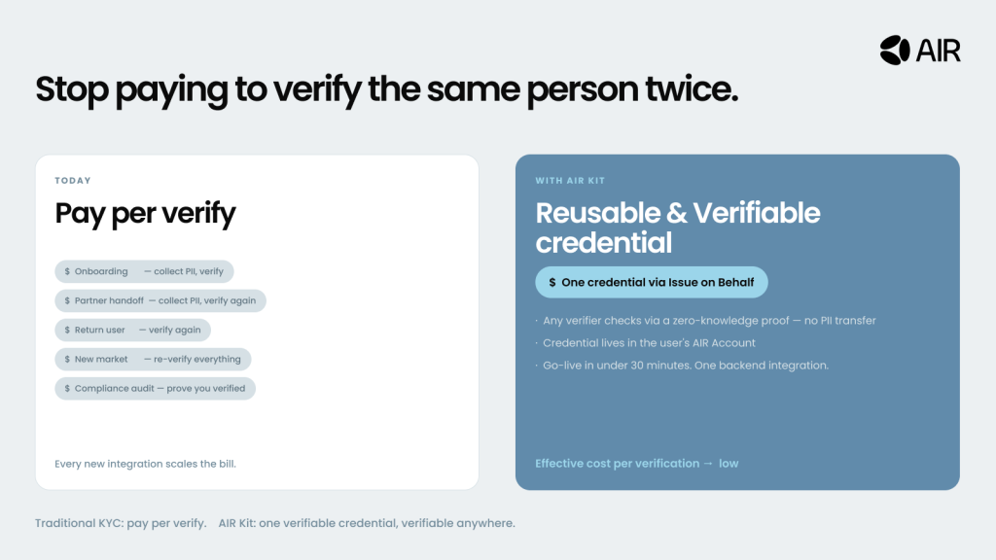The height and width of the screenshot is (560, 996).
Task: Click the Compliance audit prove you verified pill
Action: (x=156, y=389)
